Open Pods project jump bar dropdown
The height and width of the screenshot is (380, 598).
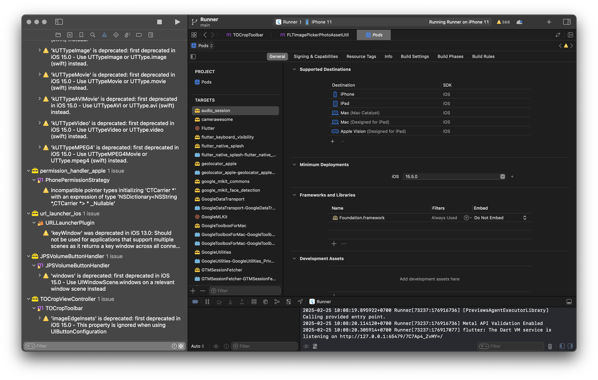click(x=202, y=46)
